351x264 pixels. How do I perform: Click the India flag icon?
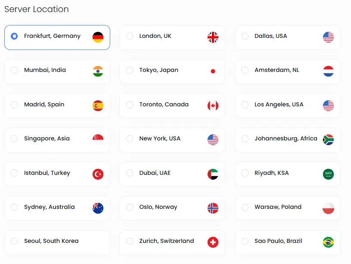[x=98, y=71]
